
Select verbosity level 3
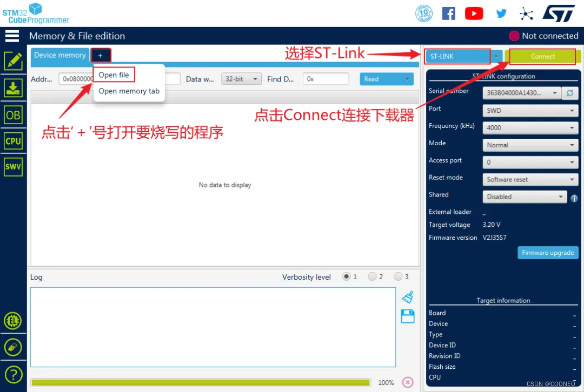click(398, 276)
